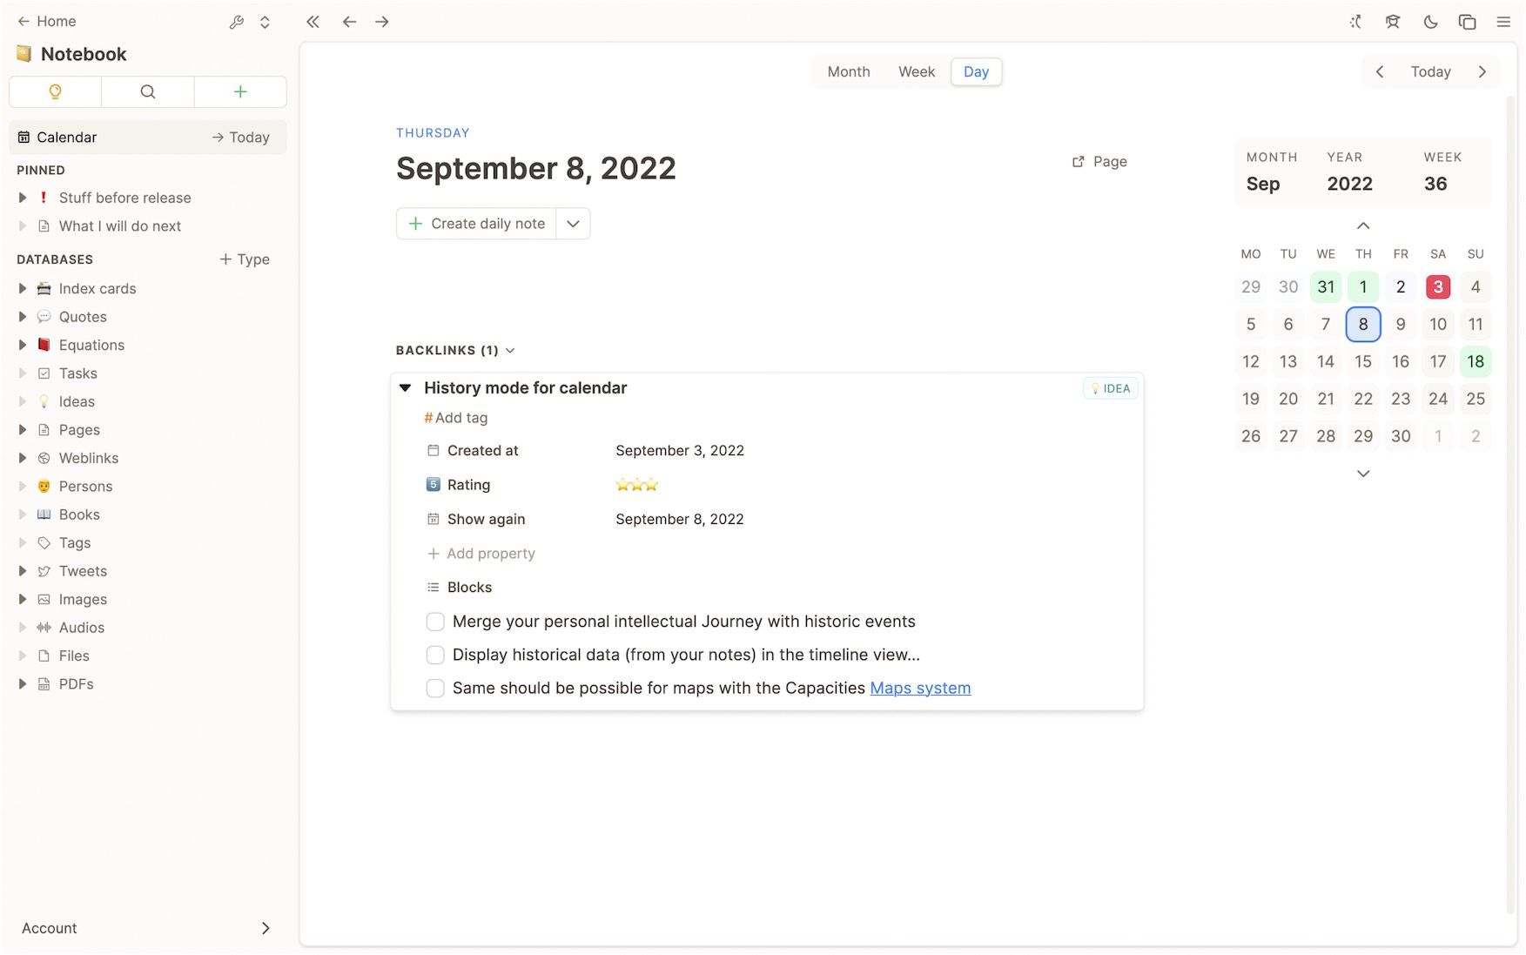This screenshot has width=1526, height=955.
Task: Open the Create daily note dropdown arrow
Action: 573,224
